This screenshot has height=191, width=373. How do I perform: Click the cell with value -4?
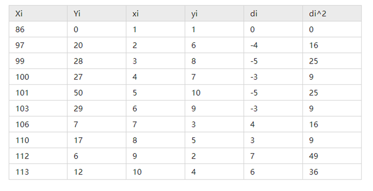[x=254, y=45]
